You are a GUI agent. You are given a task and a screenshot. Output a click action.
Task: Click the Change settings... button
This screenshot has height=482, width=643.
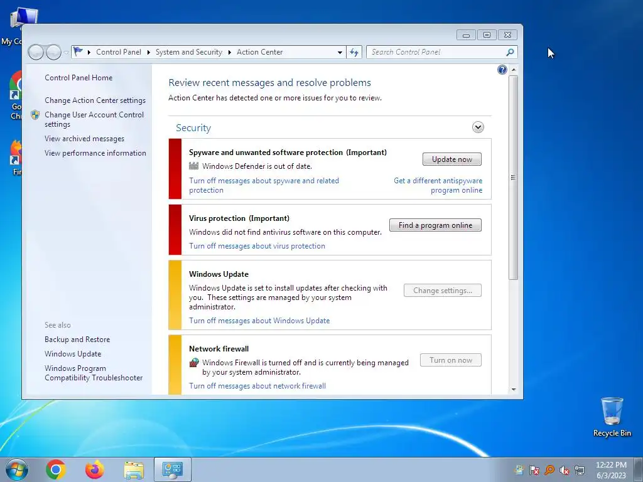(443, 290)
